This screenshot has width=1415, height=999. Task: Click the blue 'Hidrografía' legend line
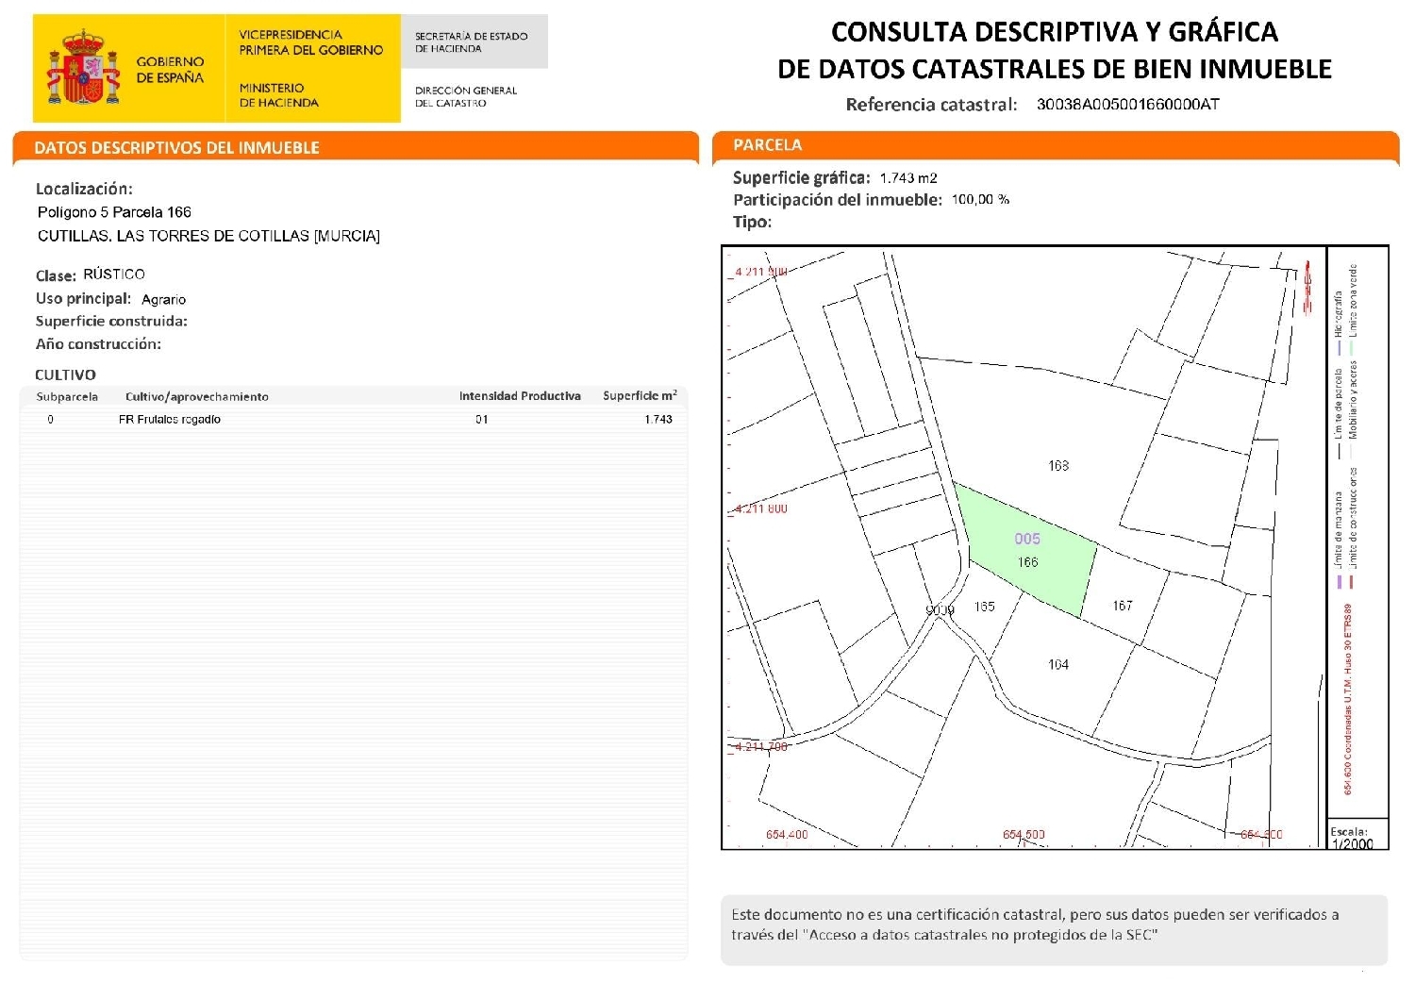pos(1340,348)
